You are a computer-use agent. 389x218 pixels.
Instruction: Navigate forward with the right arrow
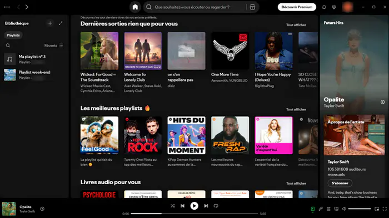pyautogui.click(x=27, y=7)
